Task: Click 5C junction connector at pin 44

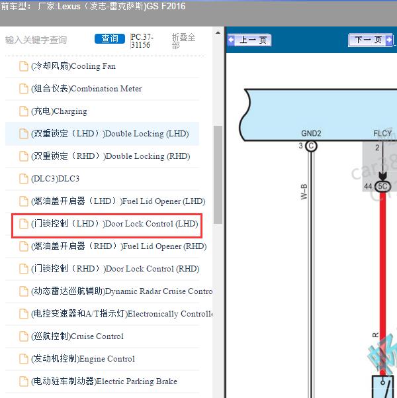Action: 382,187
